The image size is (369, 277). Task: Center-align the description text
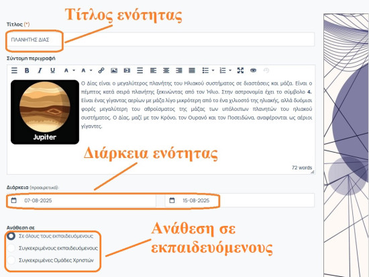[x=166, y=70]
